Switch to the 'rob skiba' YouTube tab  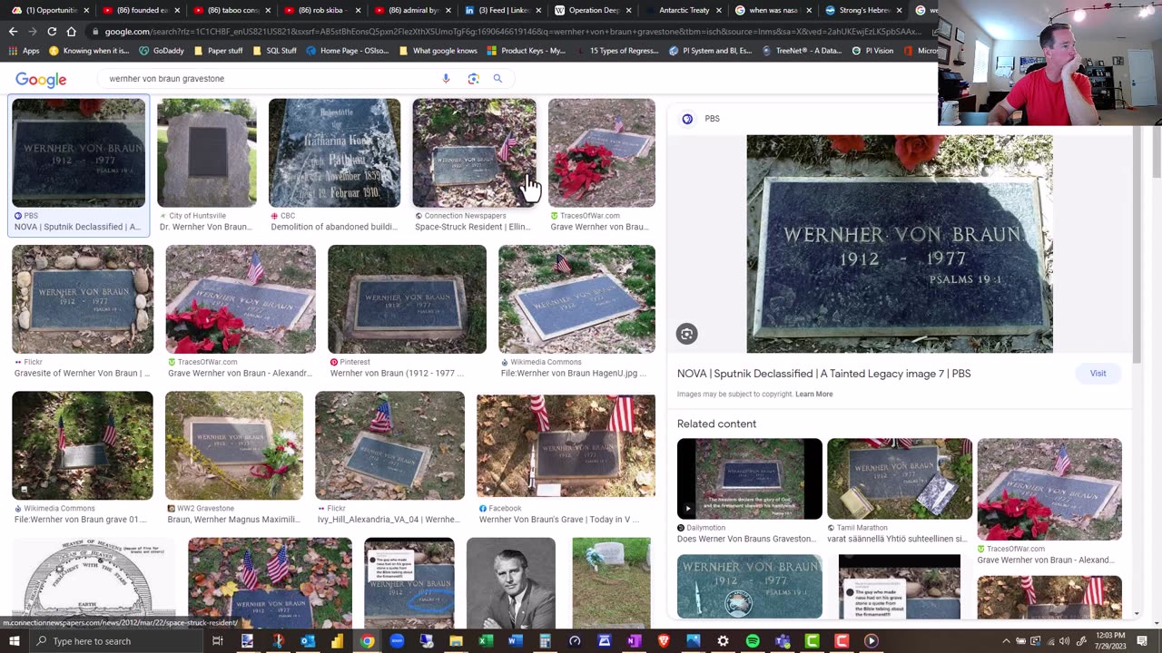tap(323, 10)
